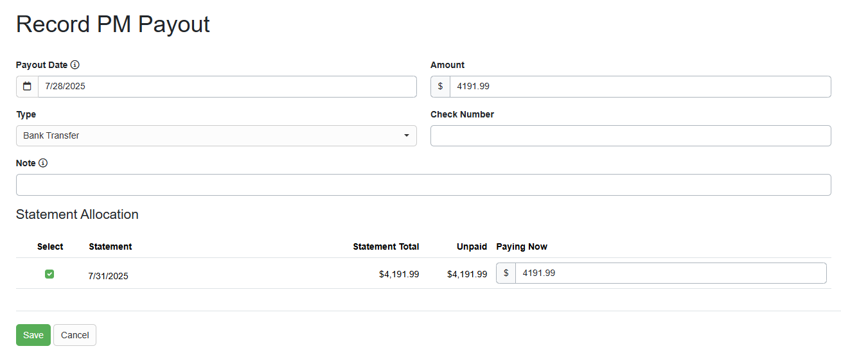Uncheck the 7/31/2025 statement checkbox
Image resolution: width=841 pixels, height=353 pixels.
[x=49, y=274]
